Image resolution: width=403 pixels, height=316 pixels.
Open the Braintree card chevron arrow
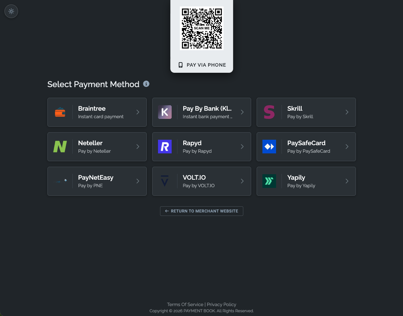pyautogui.click(x=138, y=112)
